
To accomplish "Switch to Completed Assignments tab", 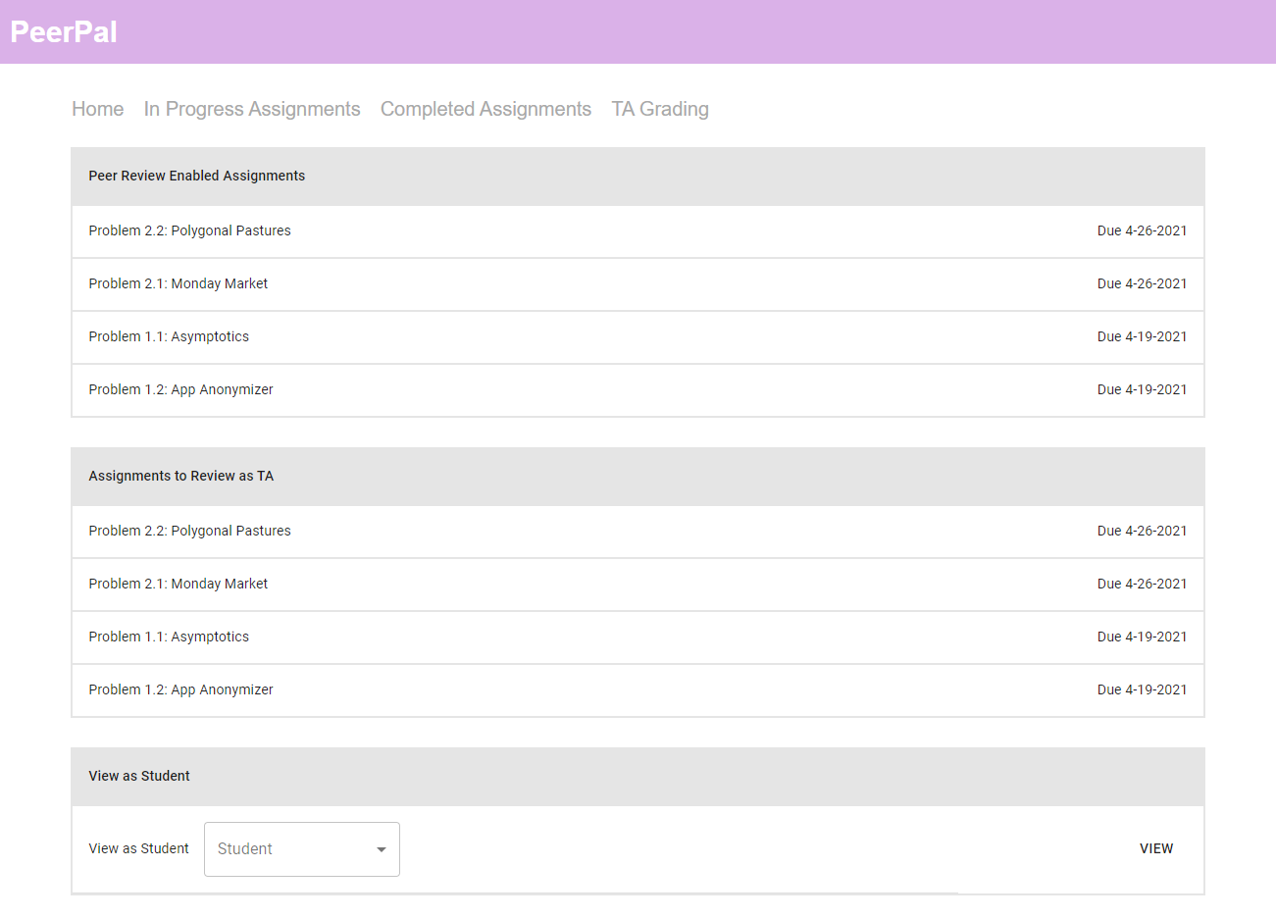I will click(x=485, y=109).
